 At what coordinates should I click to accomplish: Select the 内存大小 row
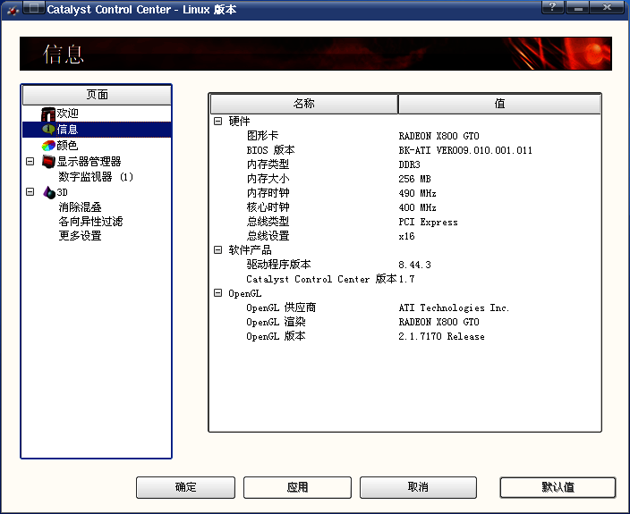(268, 179)
